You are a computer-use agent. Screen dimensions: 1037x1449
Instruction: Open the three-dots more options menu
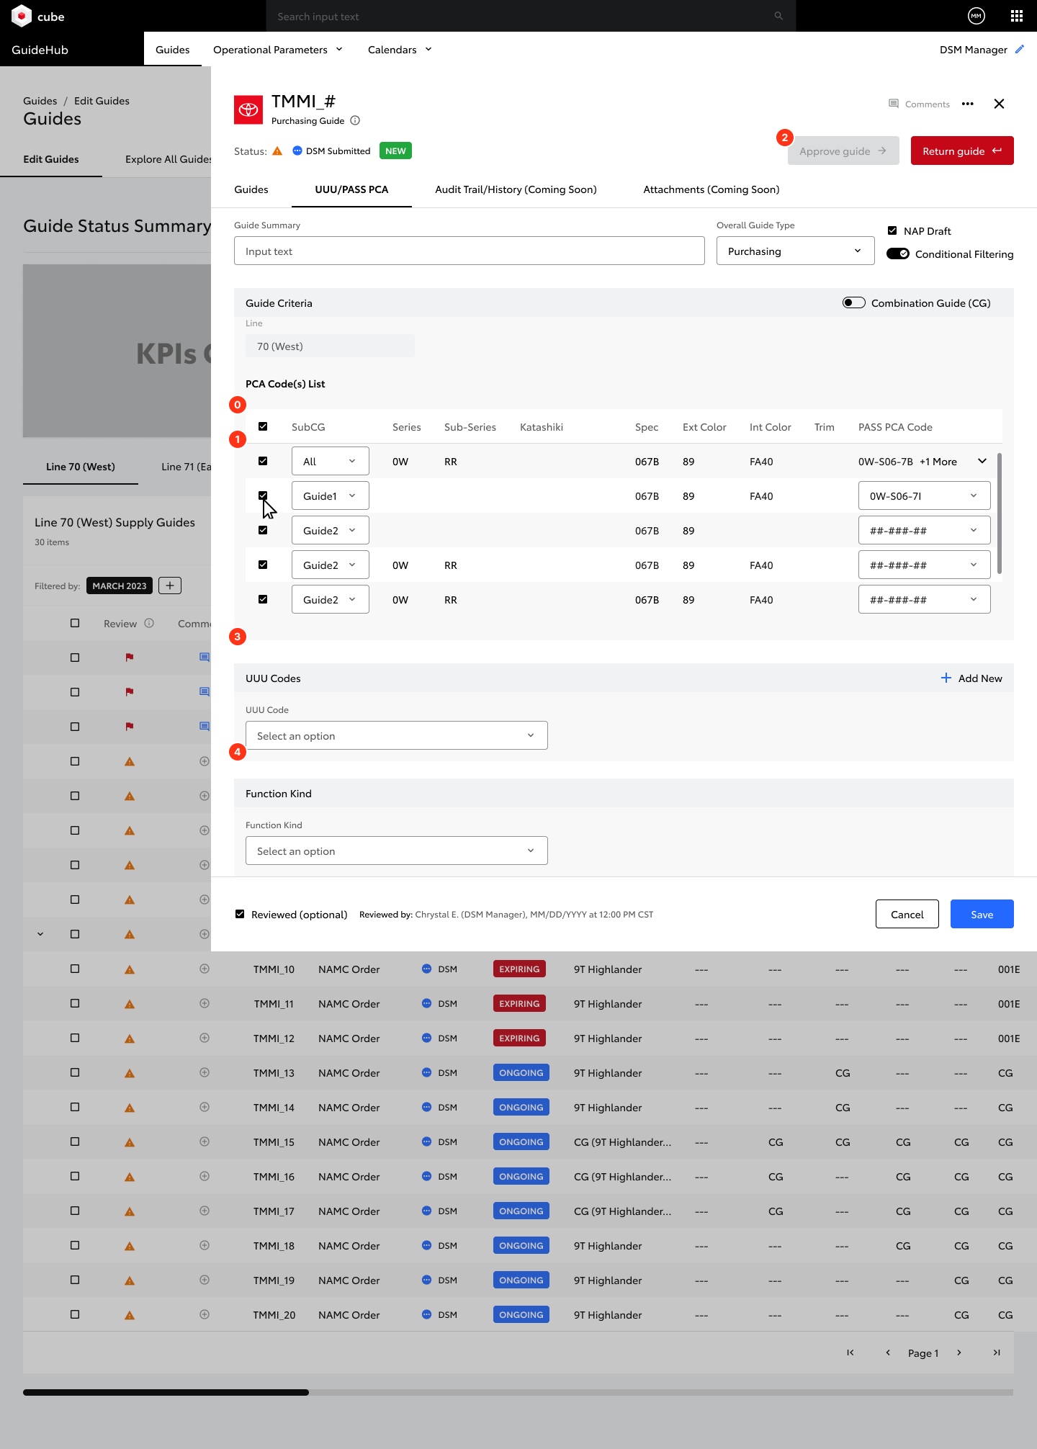coord(968,104)
